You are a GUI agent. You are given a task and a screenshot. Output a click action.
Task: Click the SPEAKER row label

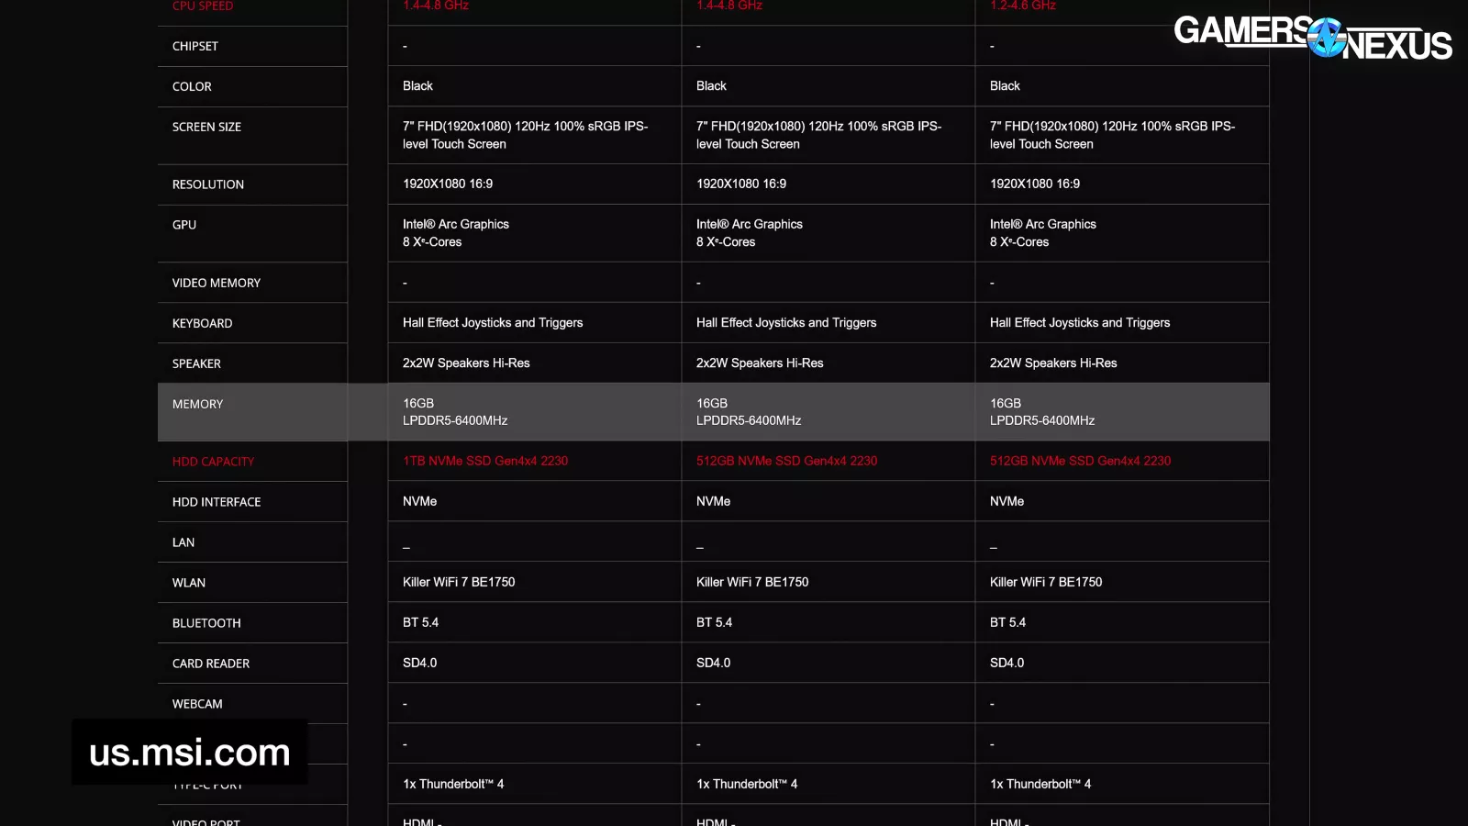(x=196, y=363)
